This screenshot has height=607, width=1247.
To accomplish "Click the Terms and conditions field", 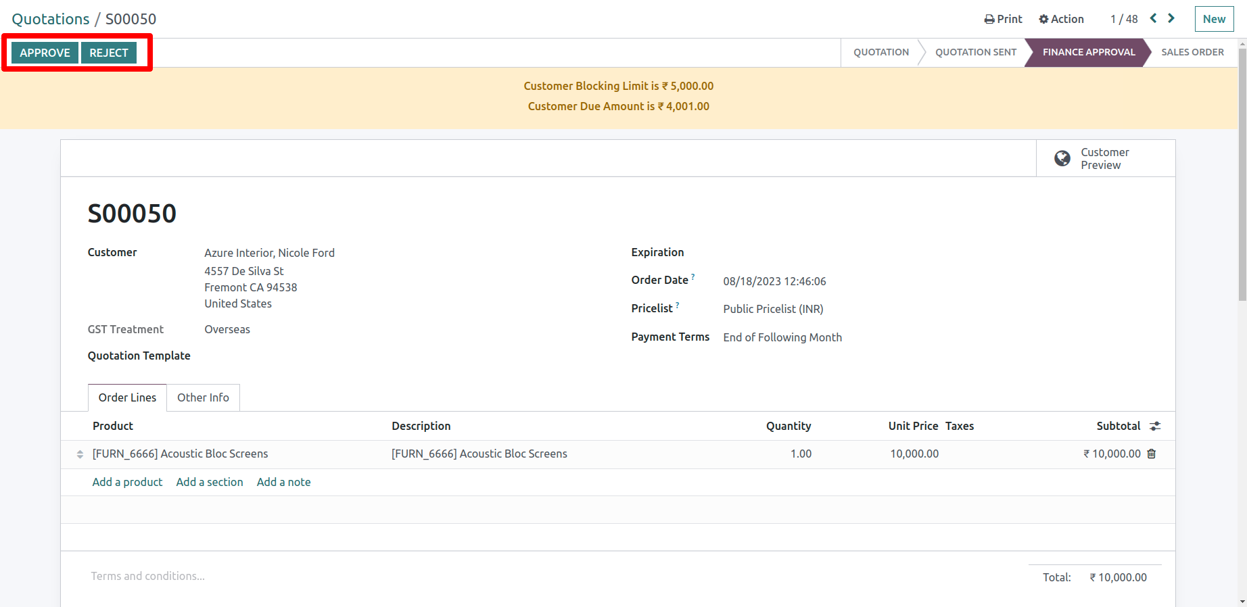I will click(x=148, y=576).
